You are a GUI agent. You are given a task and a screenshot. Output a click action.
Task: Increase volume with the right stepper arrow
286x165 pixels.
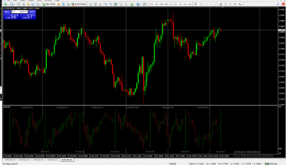pos(26,12)
